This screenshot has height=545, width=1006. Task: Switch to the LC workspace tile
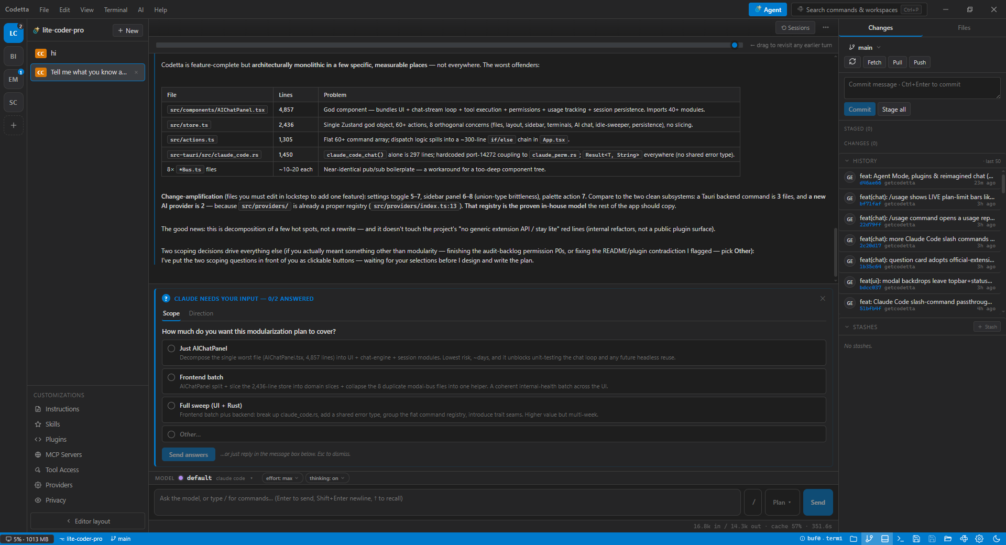pyautogui.click(x=14, y=33)
